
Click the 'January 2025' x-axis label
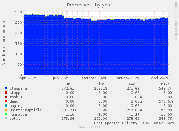(x=127, y=78)
